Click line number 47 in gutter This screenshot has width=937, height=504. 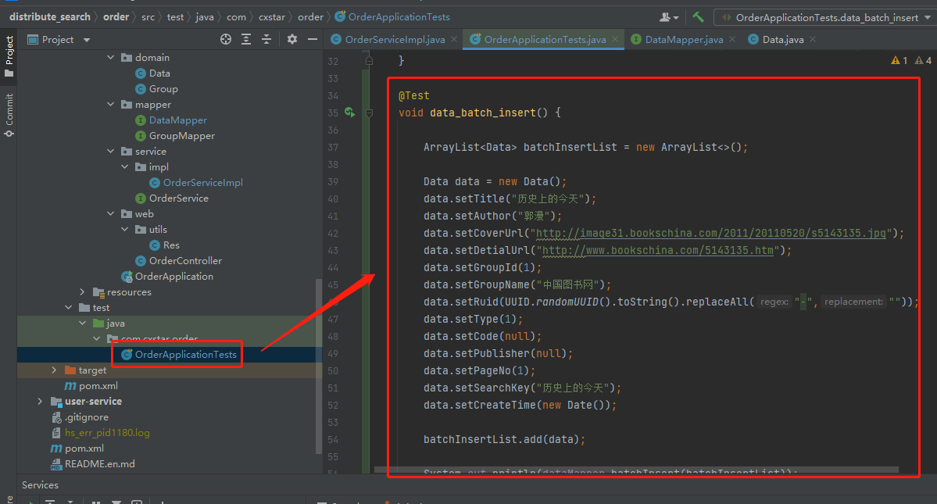click(x=333, y=320)
